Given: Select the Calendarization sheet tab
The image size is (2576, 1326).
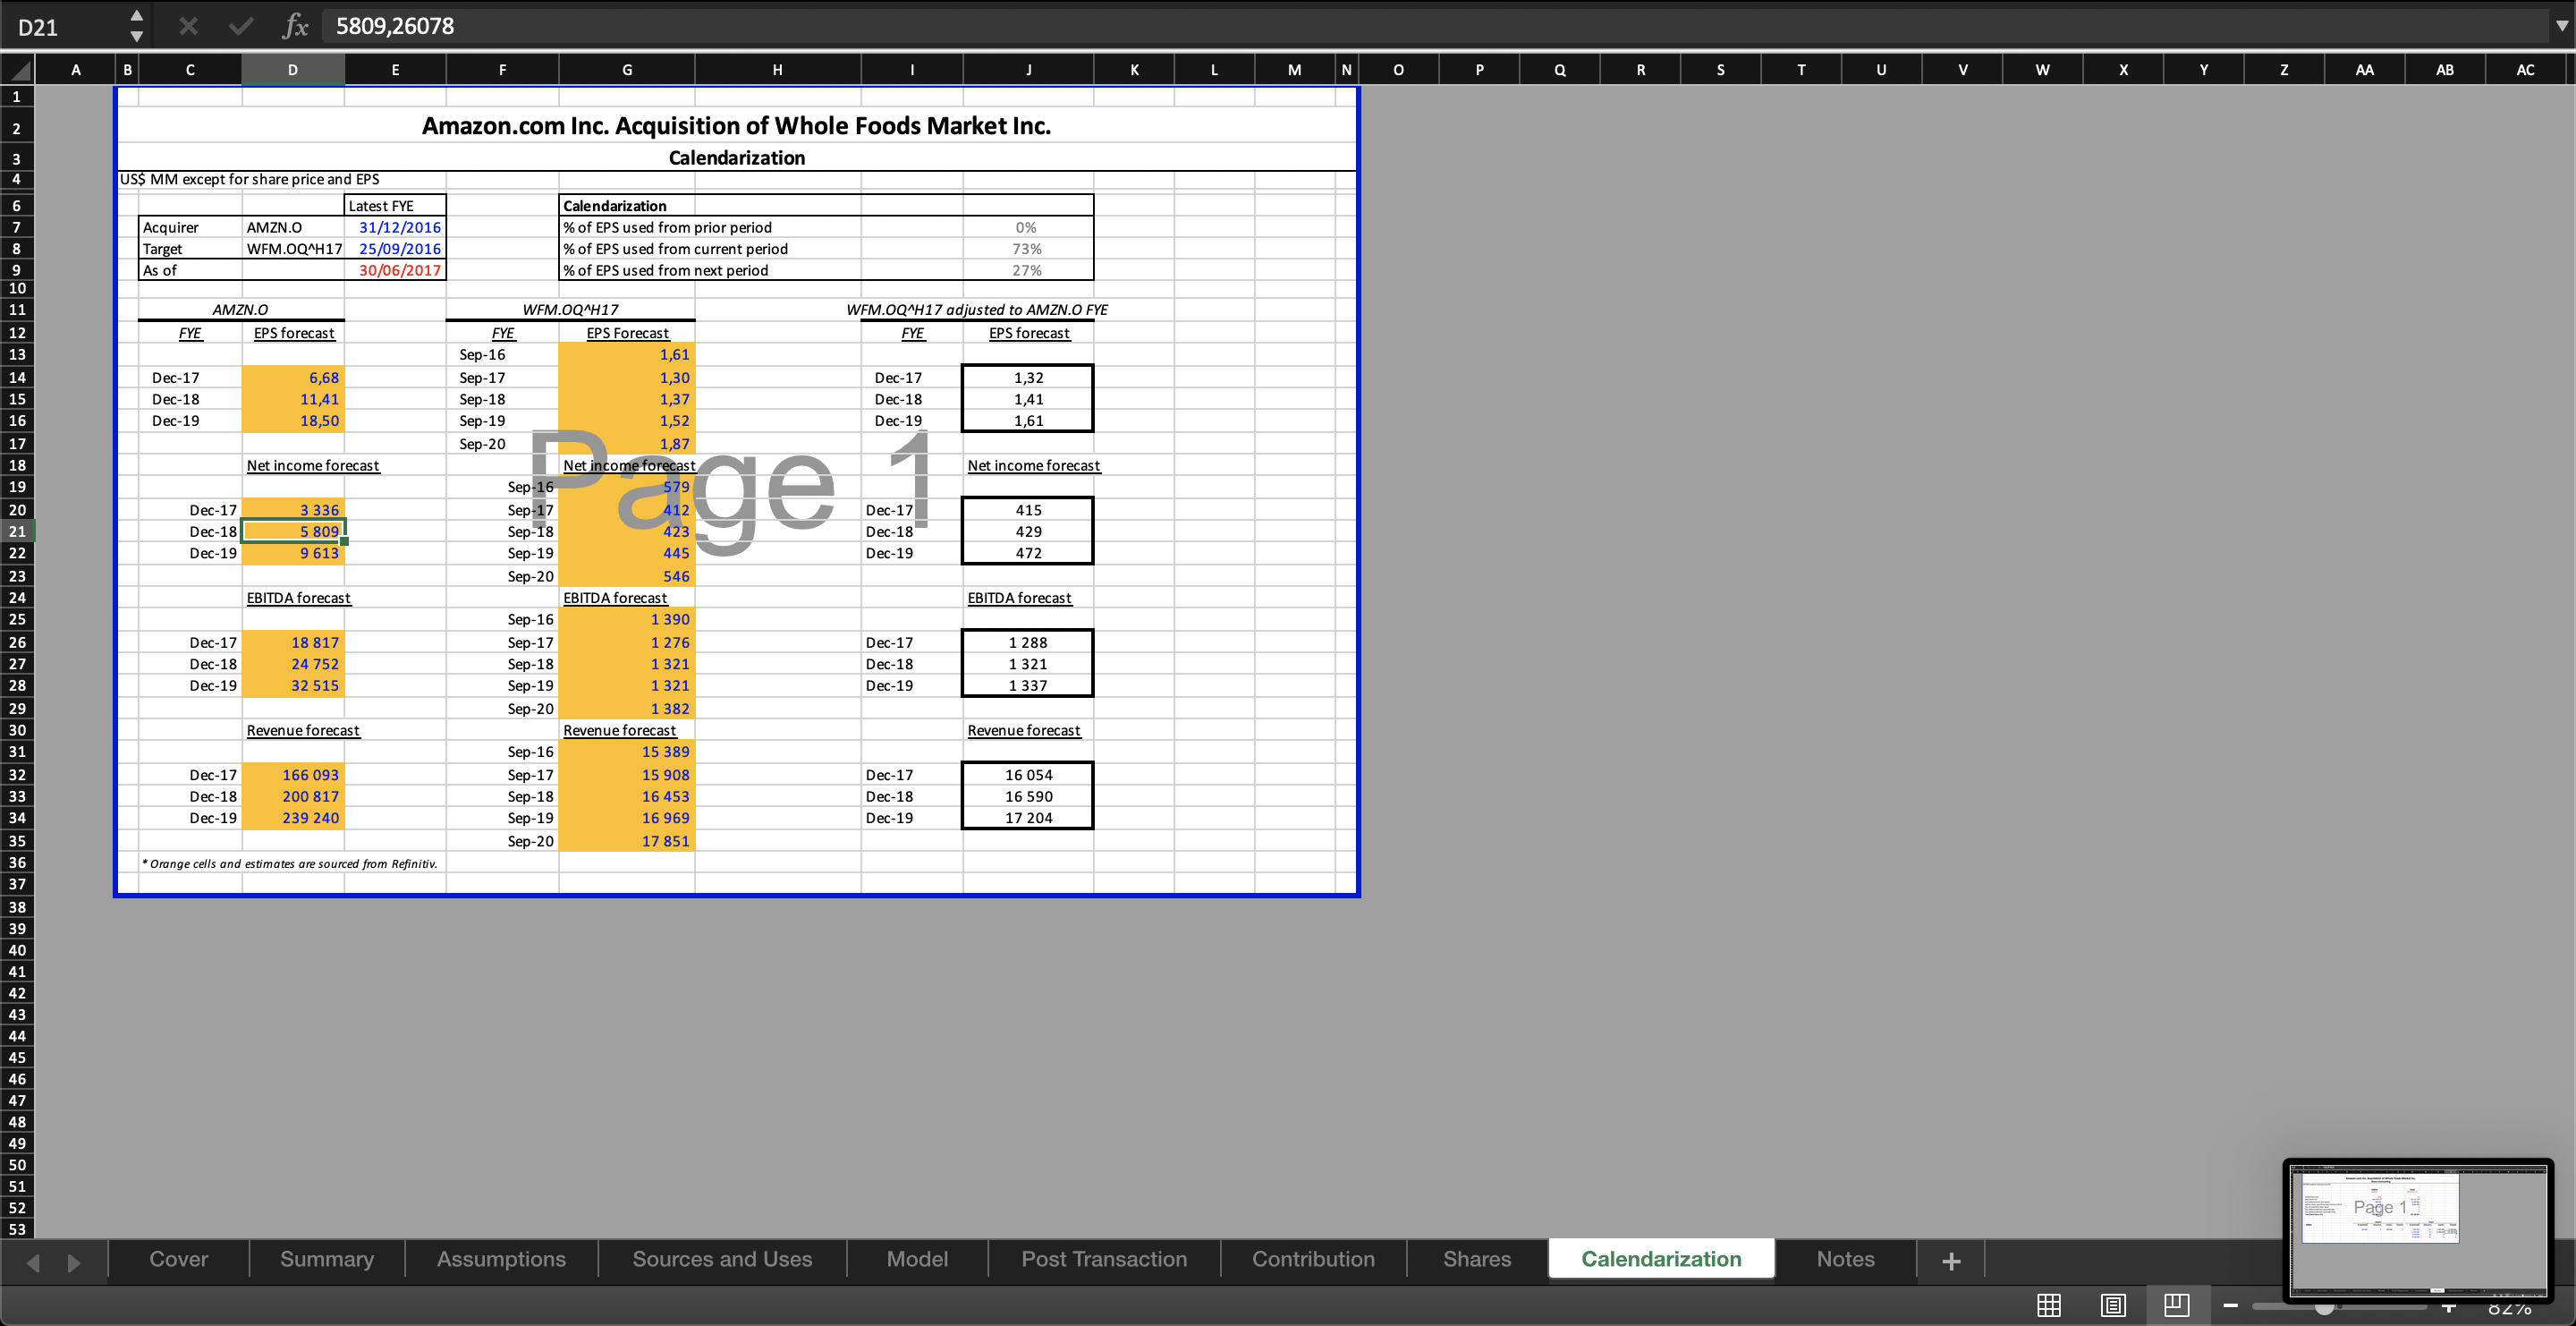Looking at the screenshot, I should point(1661,1259).
